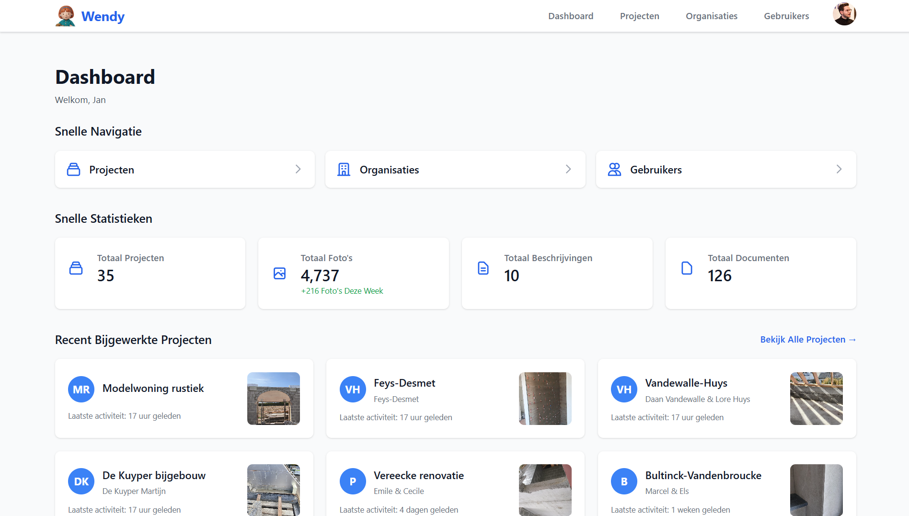Image resolution: width=909 pixels, height=516 pixels.
Task: Click the Vereecke renovatie project title
Action: [419, 475]
